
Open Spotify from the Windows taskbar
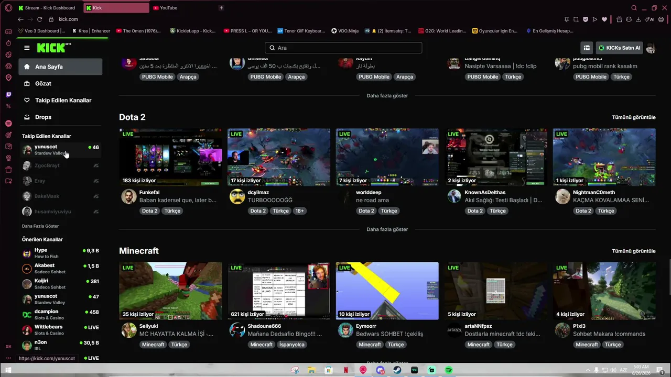449,370
